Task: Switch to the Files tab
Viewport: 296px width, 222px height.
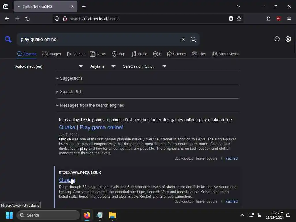Action: click(x=199, y=54)
